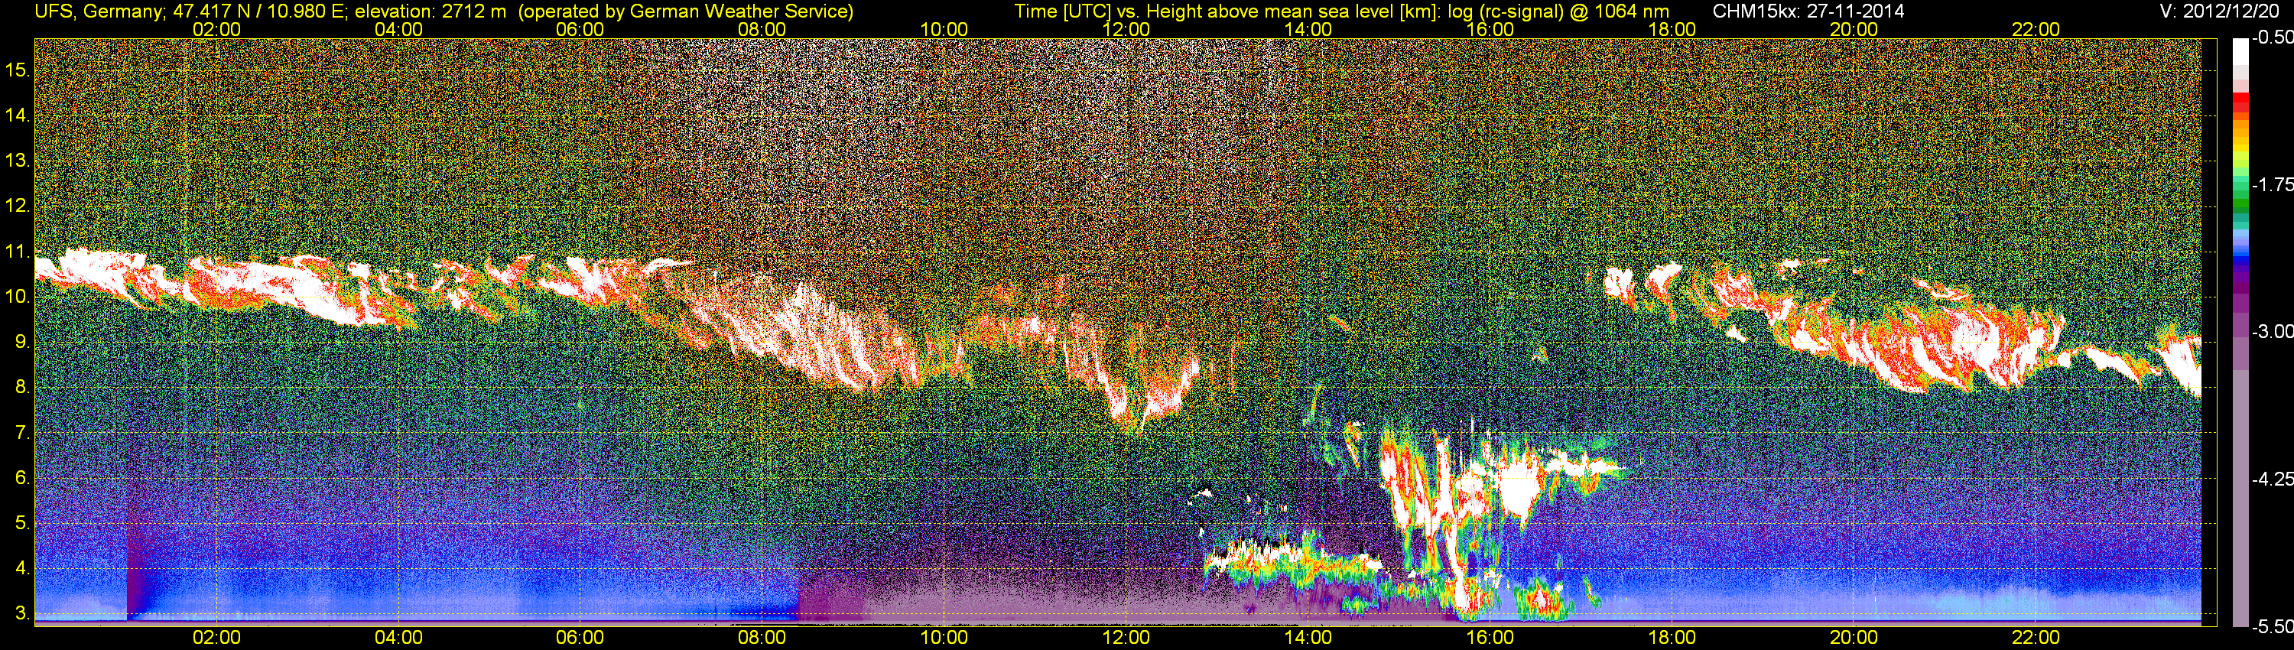Click the 12:00 label on the top time axis
Screen dimensions: 2294x650
click(1126, 29)
